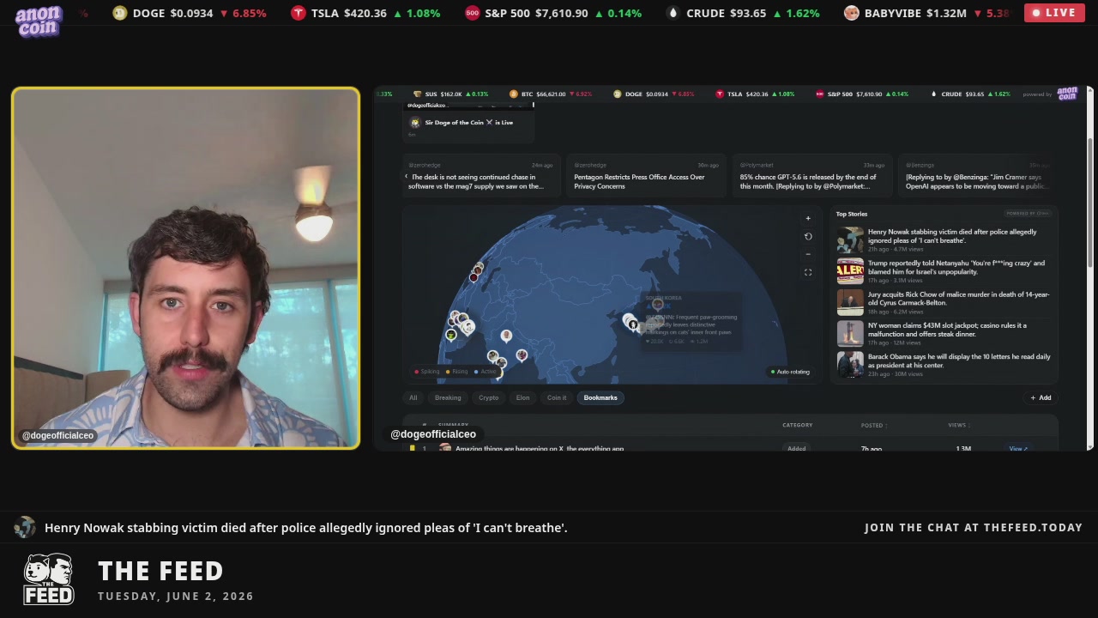
Task: Open 'Barack Obama says he will display' headline
Action: (x=959, y=360)
